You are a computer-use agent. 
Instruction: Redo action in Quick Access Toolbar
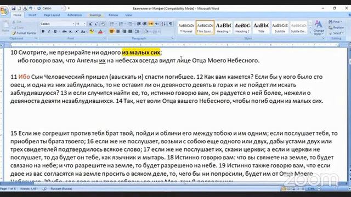tap(39, 8)
